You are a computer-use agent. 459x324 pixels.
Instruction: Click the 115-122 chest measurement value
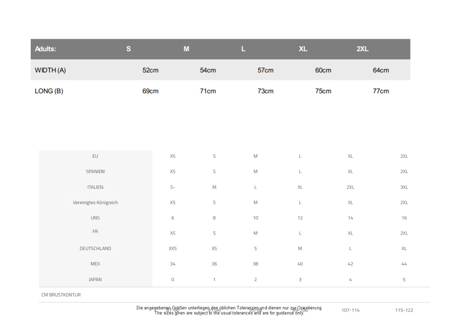404,310
